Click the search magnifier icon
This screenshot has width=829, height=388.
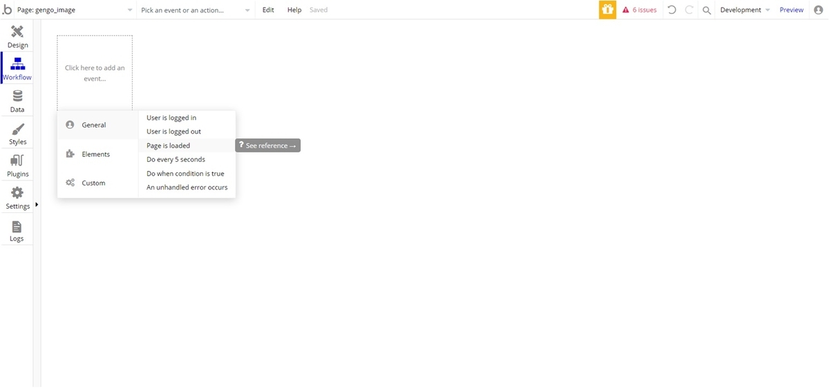tap(707, 10)
